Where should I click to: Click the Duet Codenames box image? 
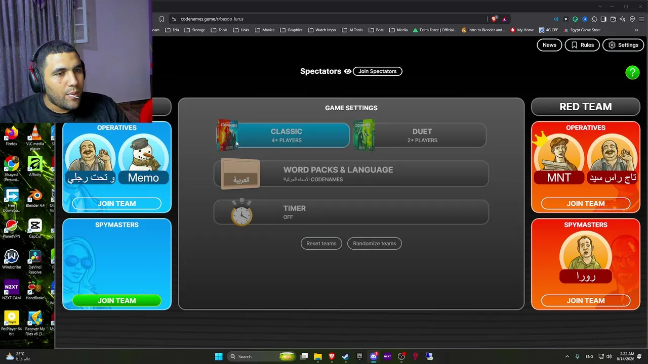click(364, 135)
